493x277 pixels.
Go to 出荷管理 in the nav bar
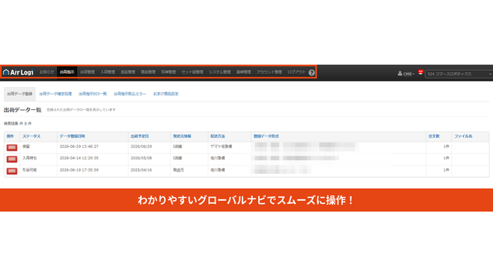[x=87, y=72]
